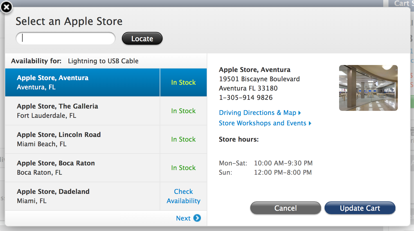Click Check Availability for Dadeland store
This screenshot has height=231, width=414.
[x=183, y=196]
